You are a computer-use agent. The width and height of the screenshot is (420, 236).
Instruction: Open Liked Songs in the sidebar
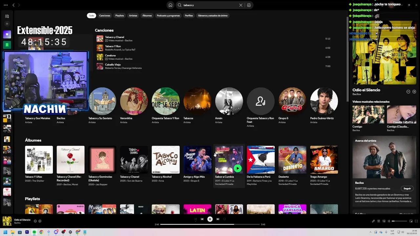pos(7,34)
